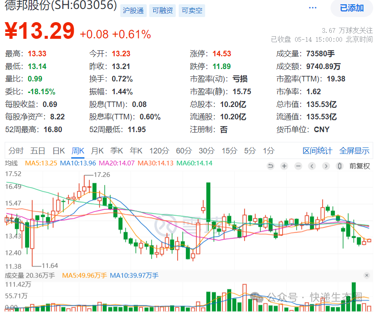Select the 1分 interval tab
This screenshot has height=312, width=374.
coord(269,150)
